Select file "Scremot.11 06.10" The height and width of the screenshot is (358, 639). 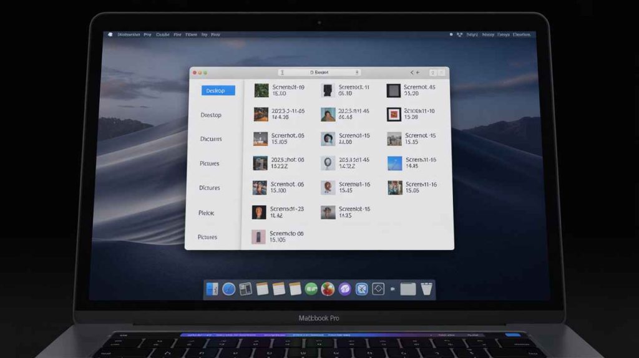pyautogui.click(x=346, y=90)
